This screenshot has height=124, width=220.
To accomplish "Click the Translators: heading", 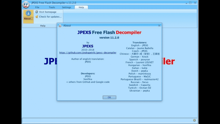I will point(140,43).
